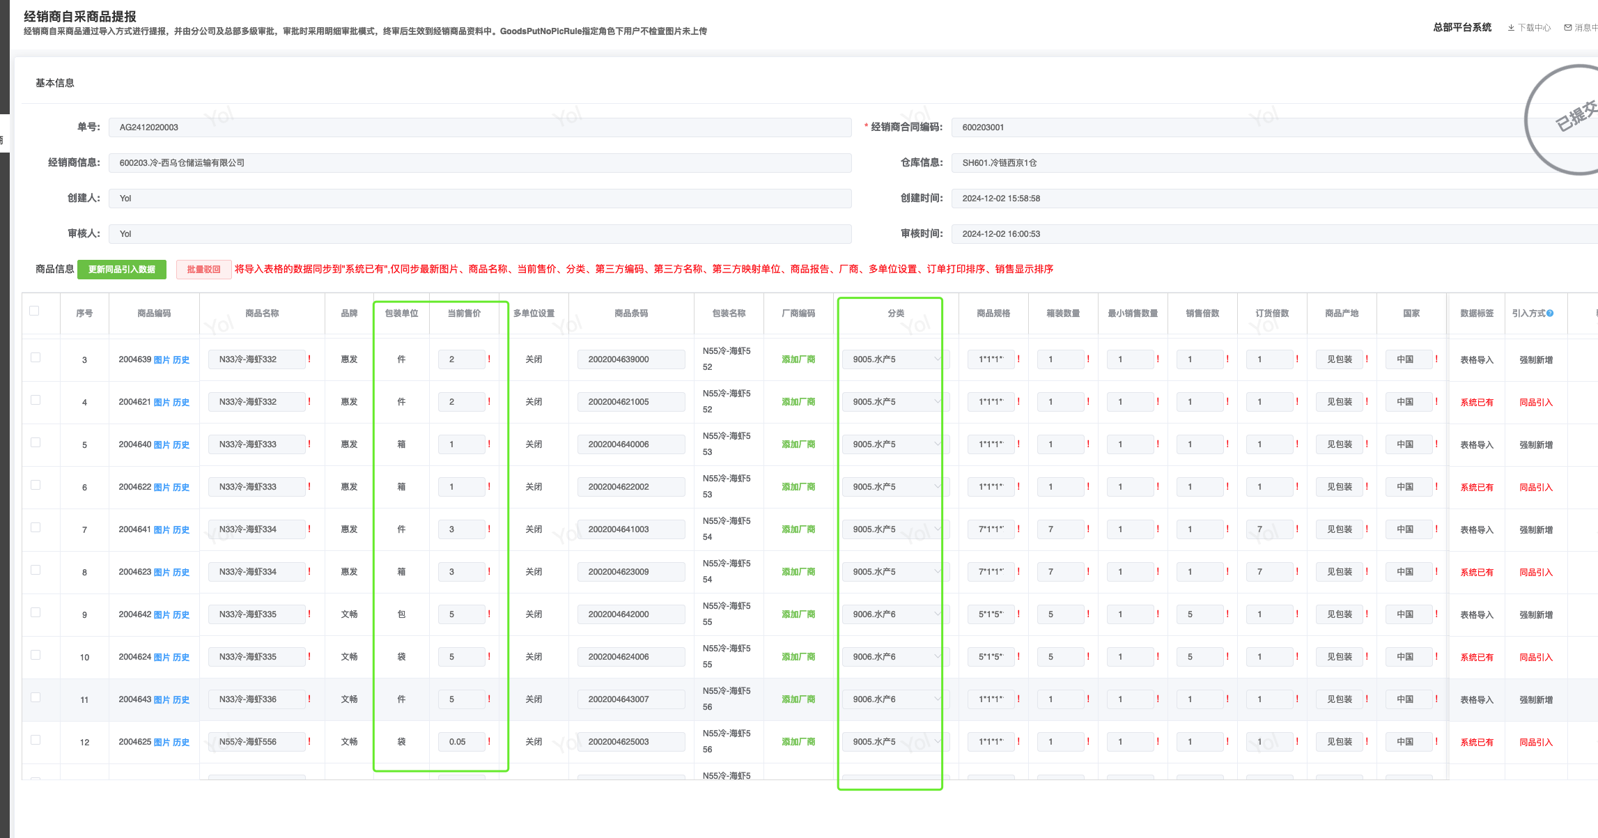Screen dimensions: 1598x838
Task: Click the 总部平台系统 header item
Action: coord(1462,28)
